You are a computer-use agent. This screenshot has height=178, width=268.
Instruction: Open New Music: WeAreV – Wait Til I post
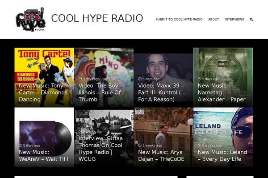point(44,155)
